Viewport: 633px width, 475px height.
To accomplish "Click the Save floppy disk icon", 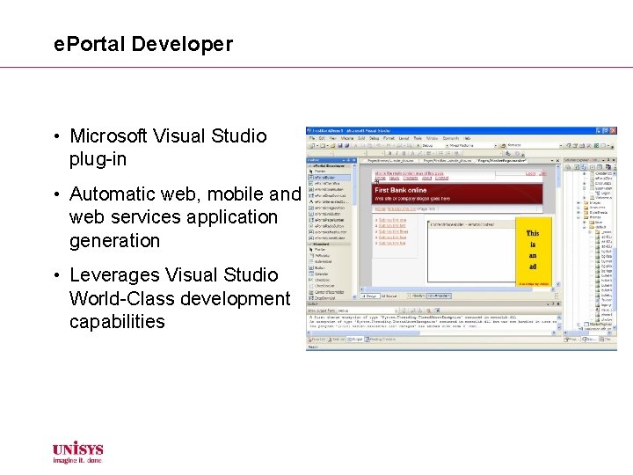I will (340, 145).
